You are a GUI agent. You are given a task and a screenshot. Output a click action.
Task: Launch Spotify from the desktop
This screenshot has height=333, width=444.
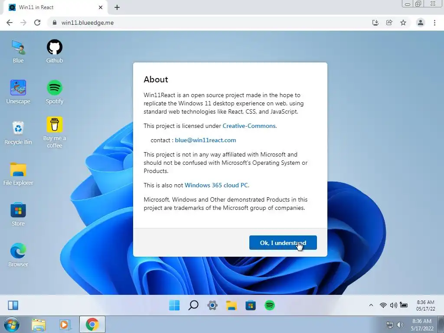[54, 92]
